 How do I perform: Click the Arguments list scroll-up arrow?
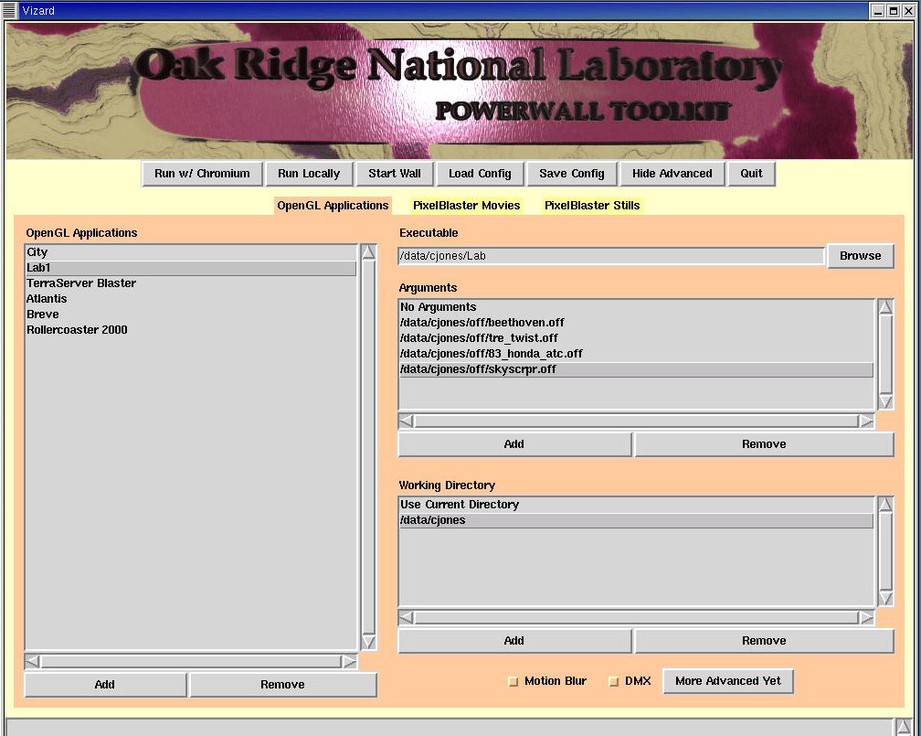tap(885, 307)
